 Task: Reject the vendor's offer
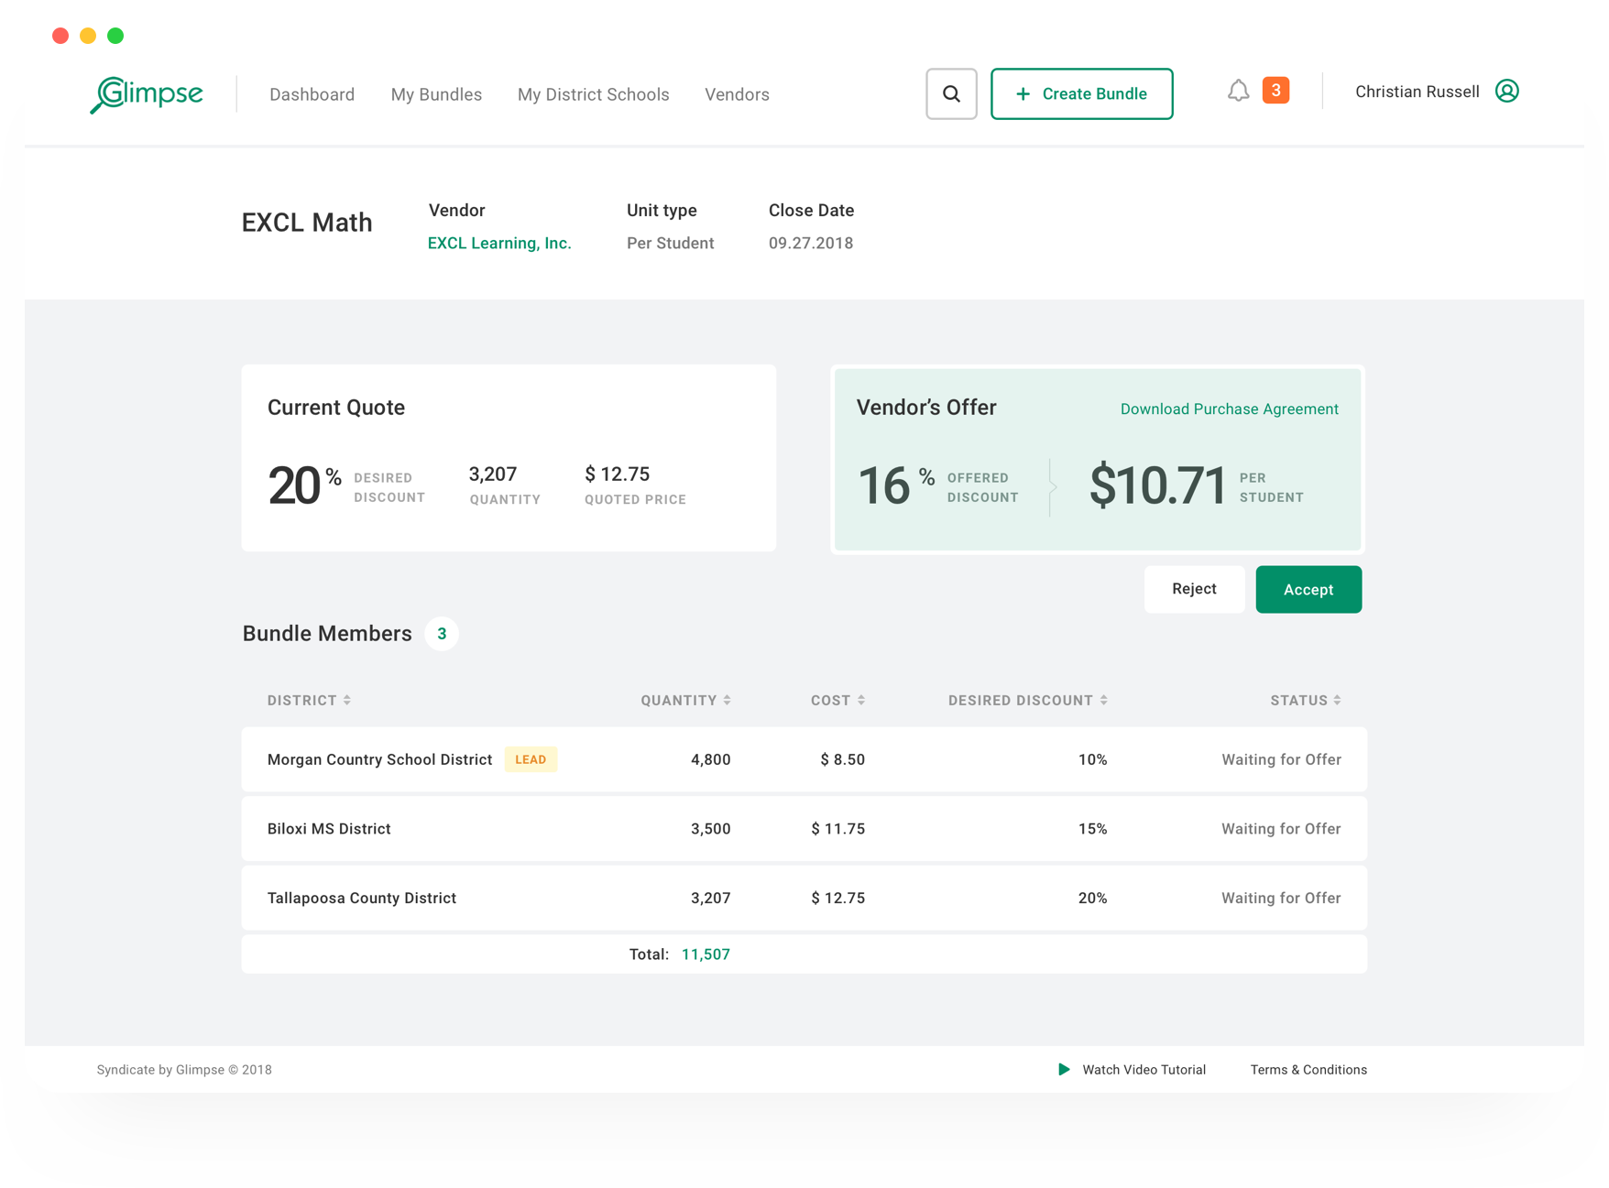click(1194, 589)
